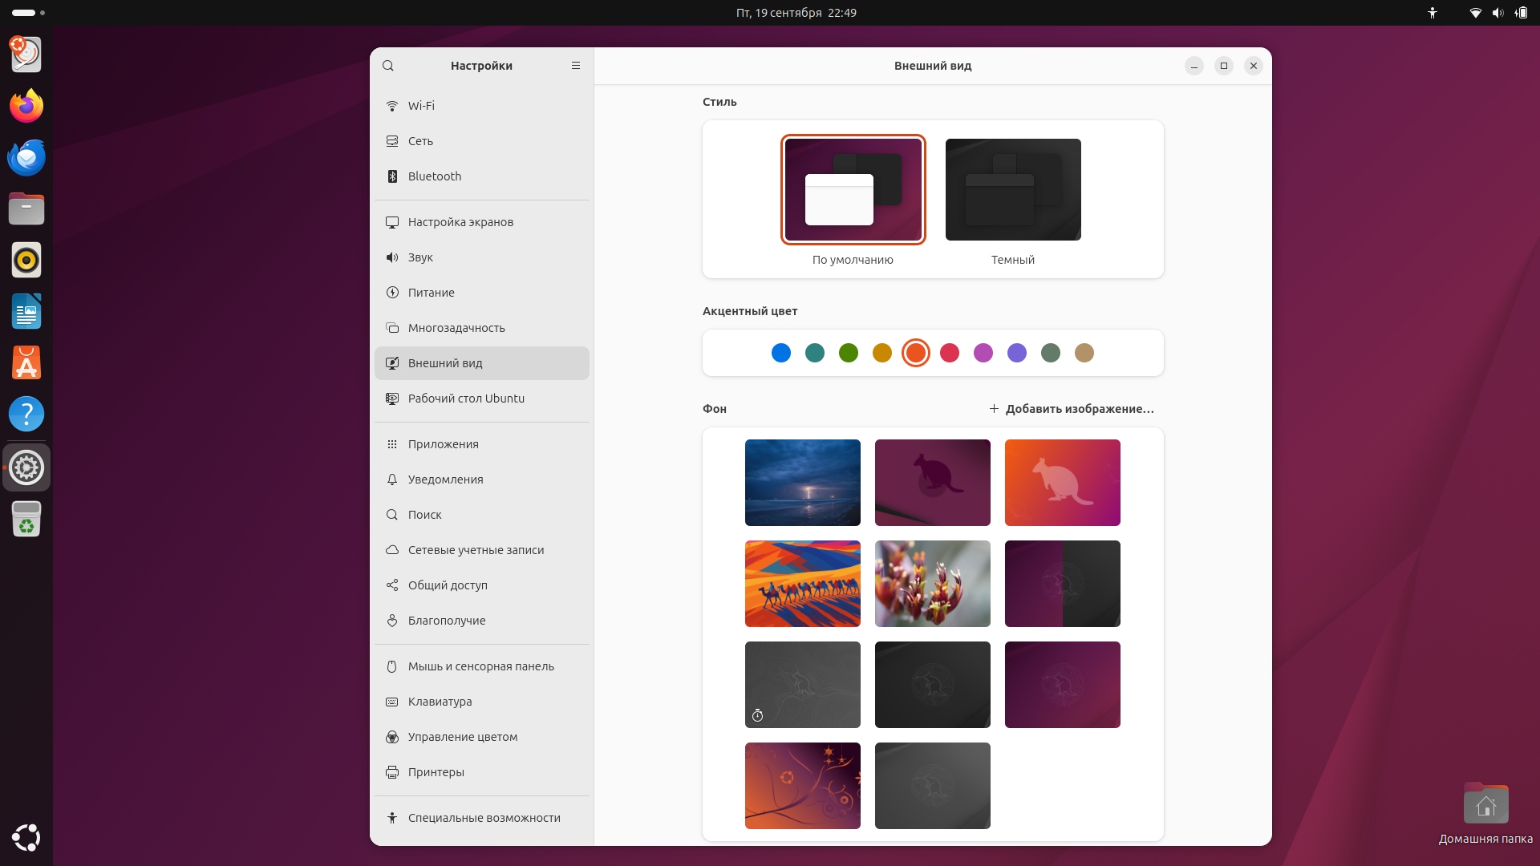Open system menu with volume indicator
Screen dimensions: 1540x866
(1497, 13)
